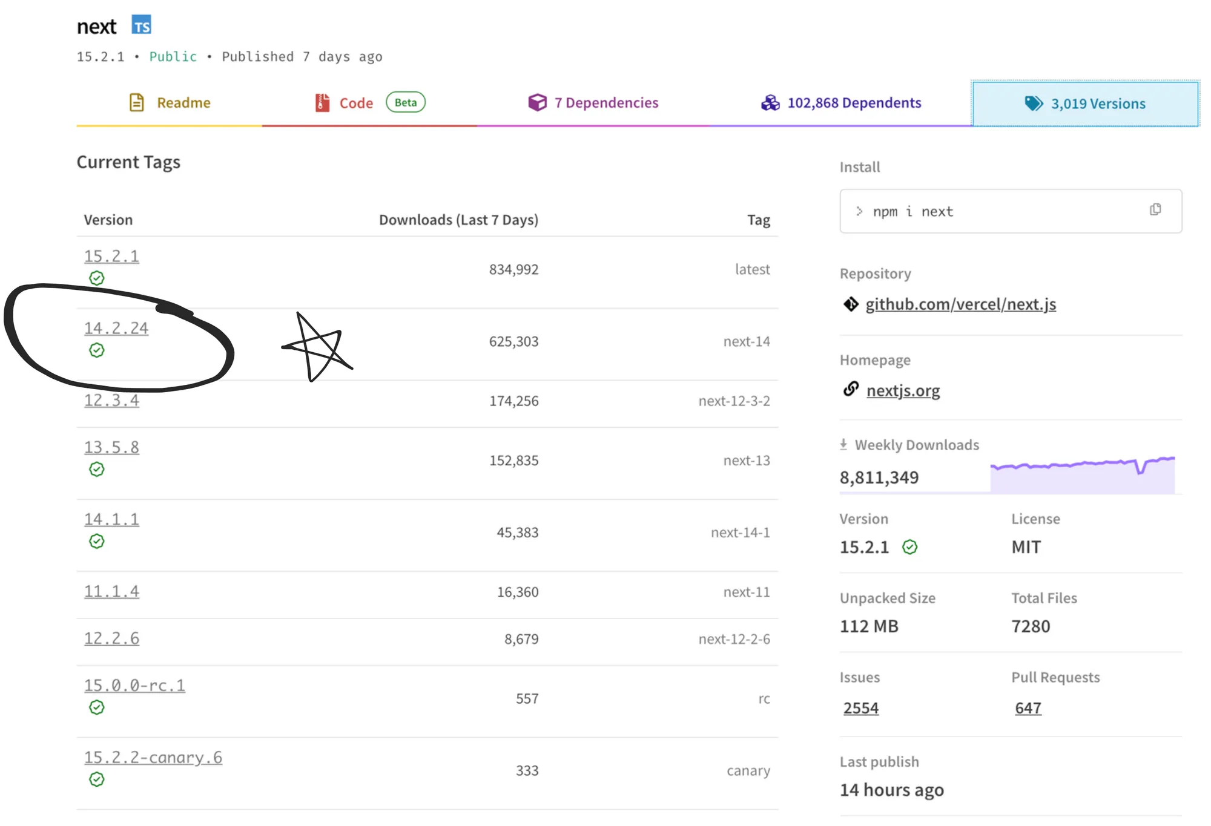This screenshot has width=1211, height=826.
Task: Open version 14.2.24 link
Action: tap(116, 328)
